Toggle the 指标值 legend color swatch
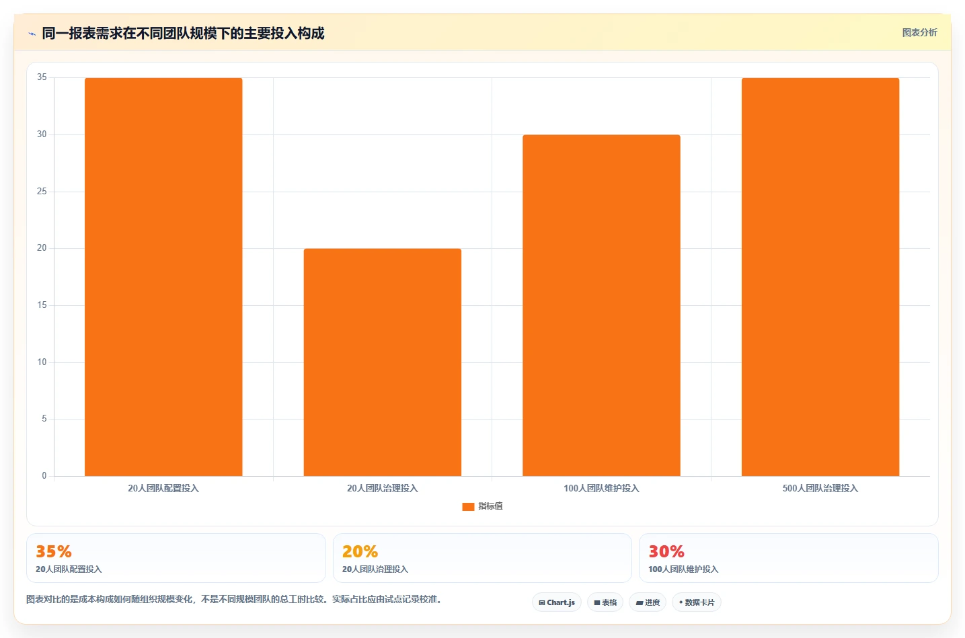This screenshot has width=965, height=638. click(468, 506)
